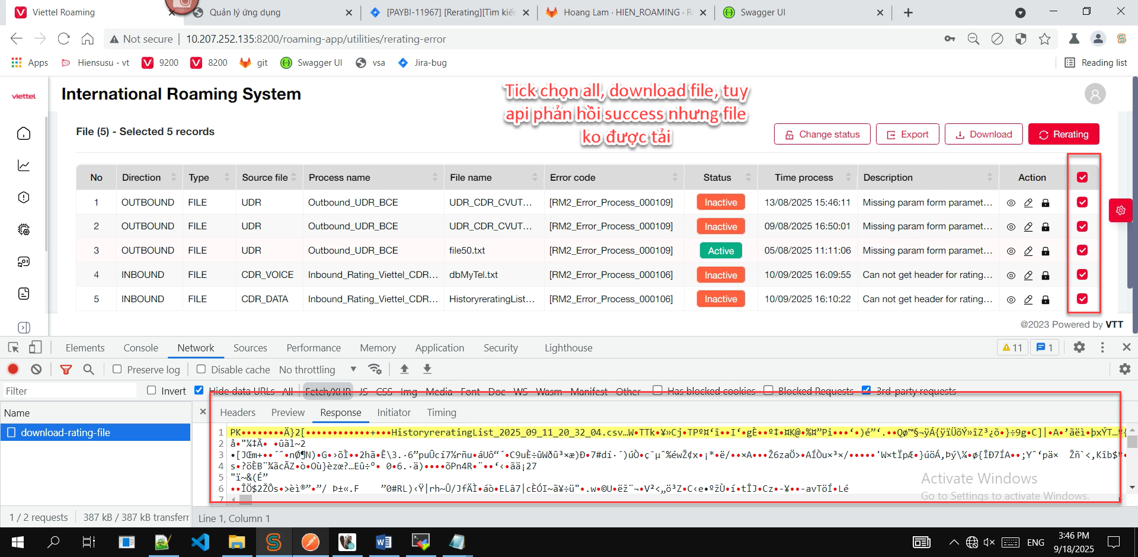1138x557 pixels.
Task: Open the home icon in left sidebar
Action: (24, 133)
